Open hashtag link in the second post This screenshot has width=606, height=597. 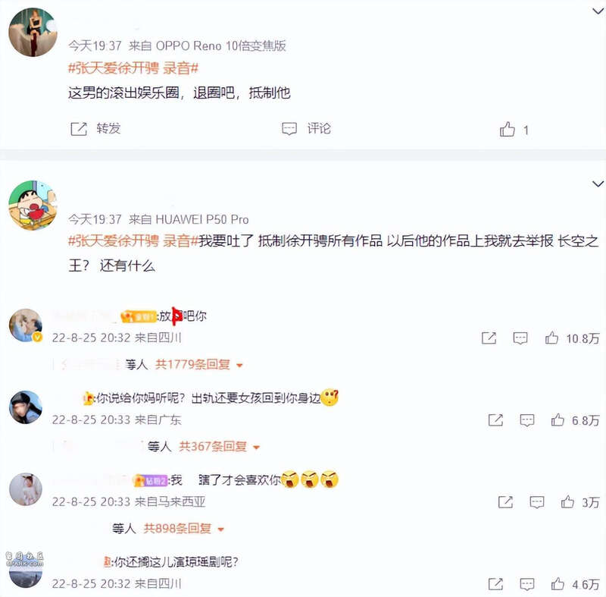tap(133, 241)
